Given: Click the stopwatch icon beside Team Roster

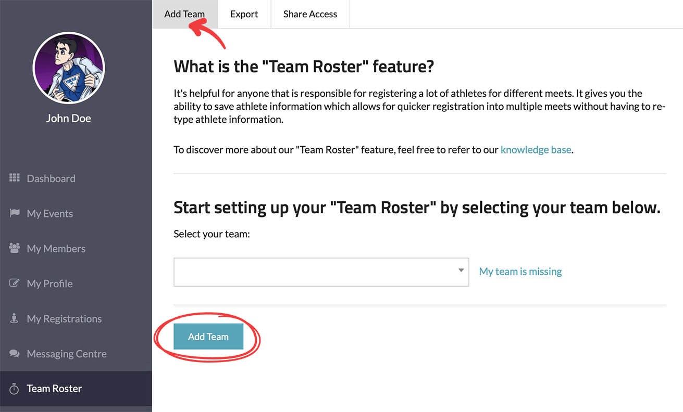Looking at the screenshot, I should pyautogui.click(x=14, y=389).
